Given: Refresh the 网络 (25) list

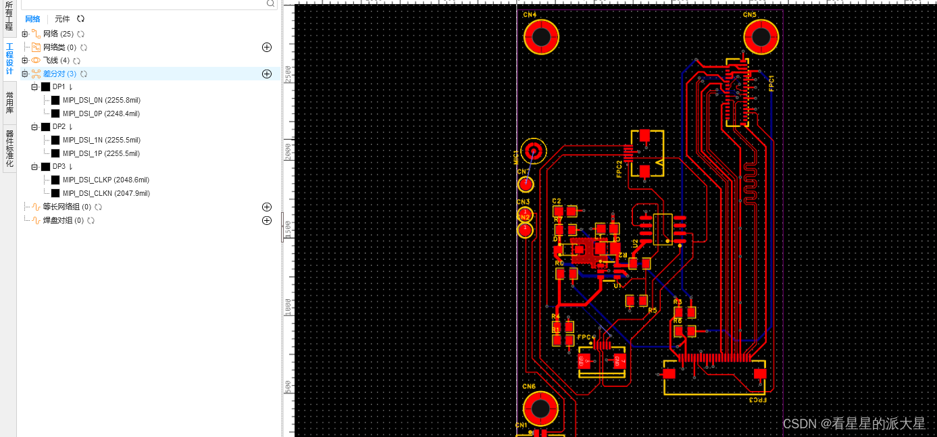Looking at the screenshot, I should tap(81, 34).
